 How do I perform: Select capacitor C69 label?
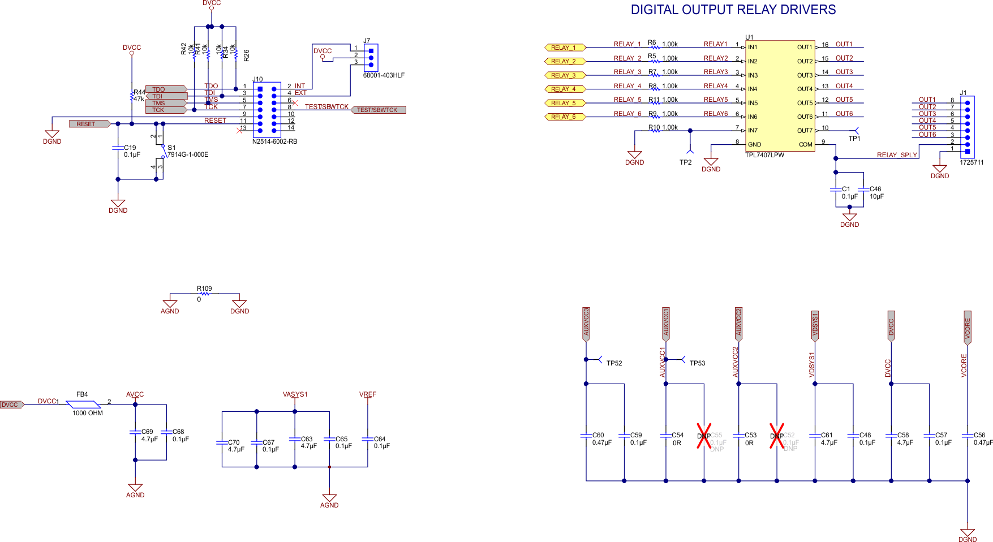tap(147, 432)
